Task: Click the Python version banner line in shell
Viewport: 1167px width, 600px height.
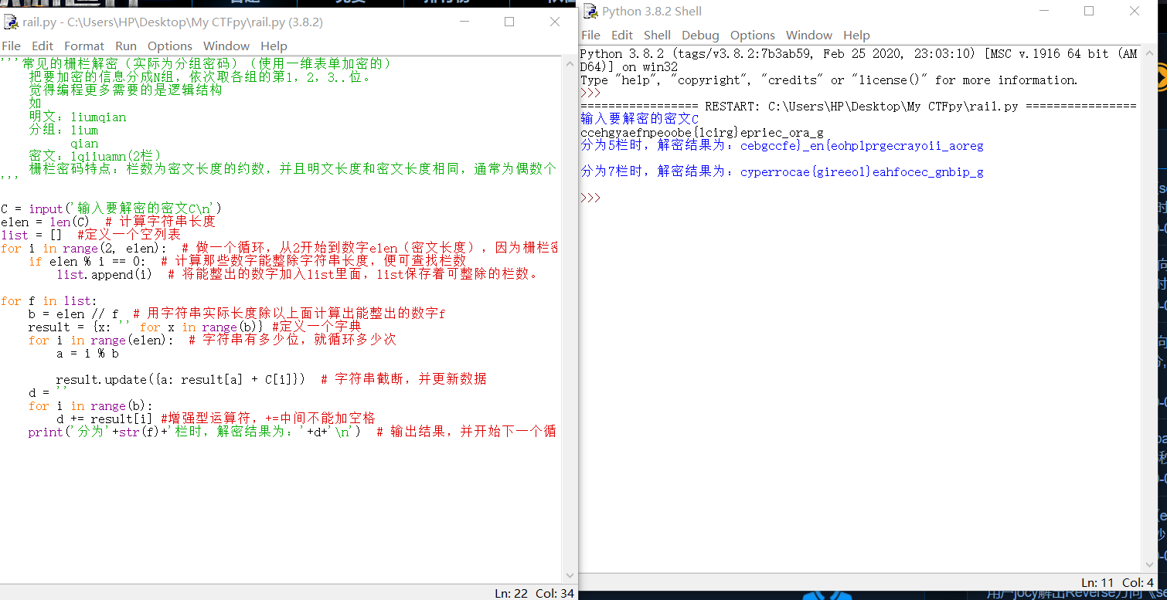Action: [859, 60]
